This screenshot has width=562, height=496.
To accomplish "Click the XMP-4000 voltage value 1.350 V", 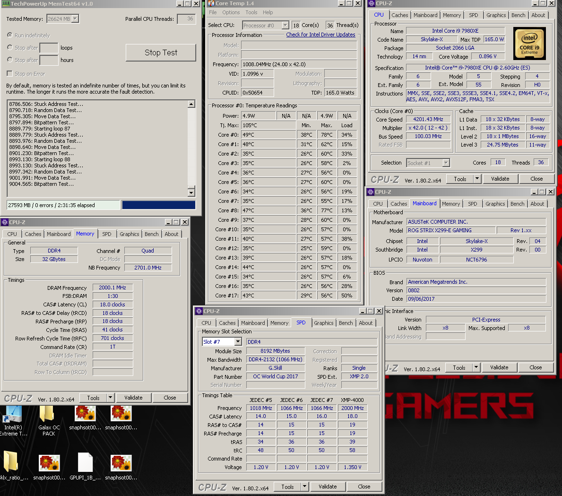I will [x=352, y=467].
